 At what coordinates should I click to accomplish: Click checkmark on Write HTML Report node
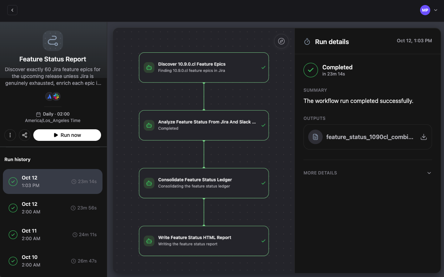tap(263, 241)
